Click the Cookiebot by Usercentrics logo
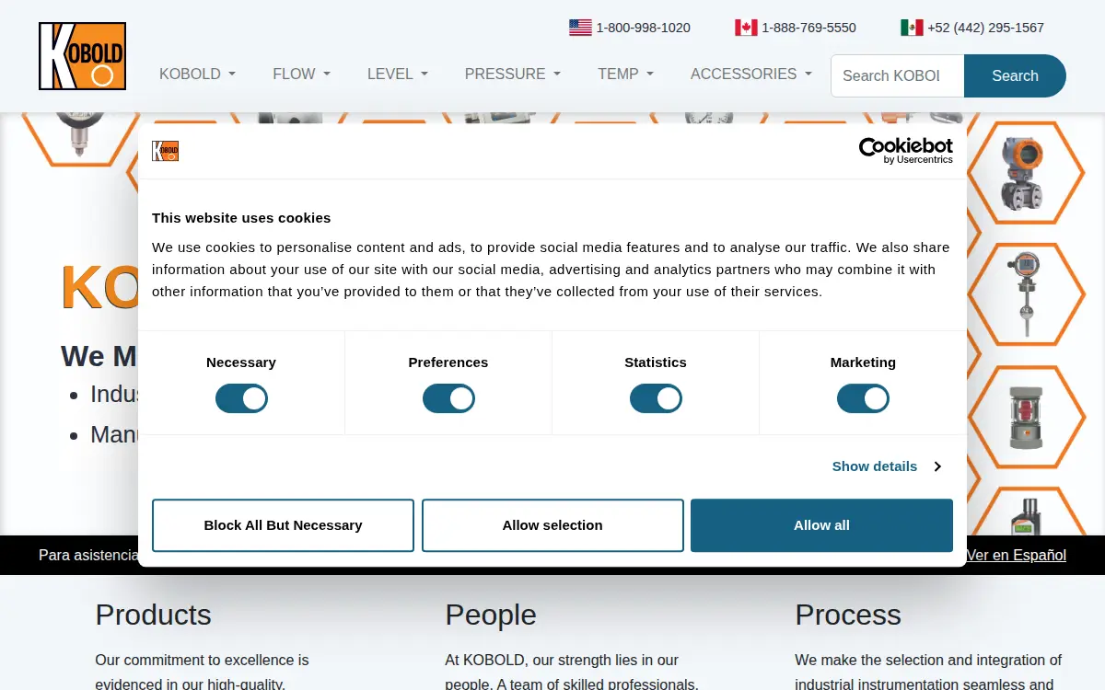Image resolution: width=1105 pixels, height=690 pixels. pyautogui.click(x=906, y=151)
